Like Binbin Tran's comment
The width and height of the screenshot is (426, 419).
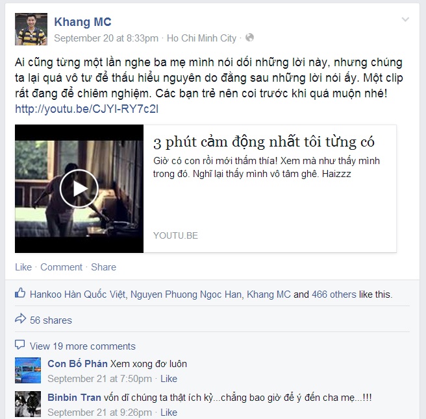pyautogui.click(x=169, y=413)
